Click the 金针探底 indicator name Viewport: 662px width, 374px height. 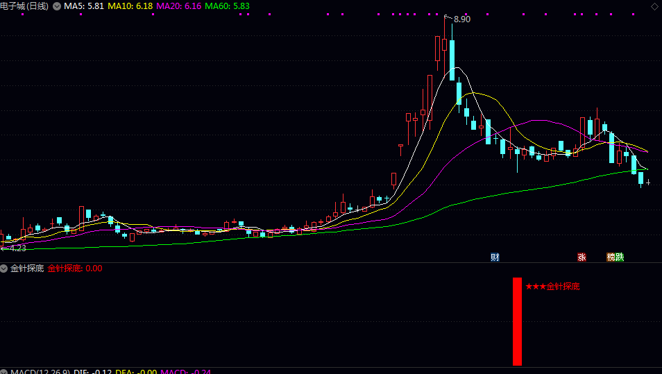point(27,269)
